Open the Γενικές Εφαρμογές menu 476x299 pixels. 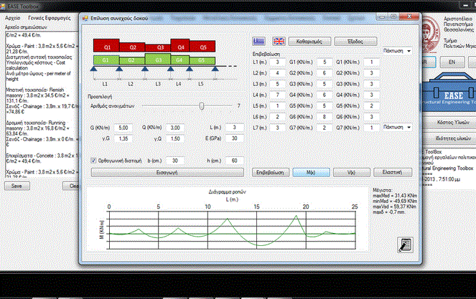click(x=49, y=18)
